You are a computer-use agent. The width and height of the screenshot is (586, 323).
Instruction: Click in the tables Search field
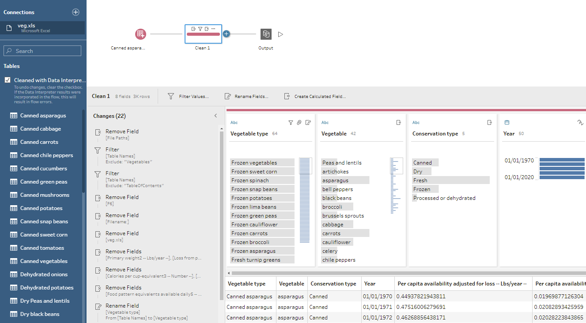42,51
